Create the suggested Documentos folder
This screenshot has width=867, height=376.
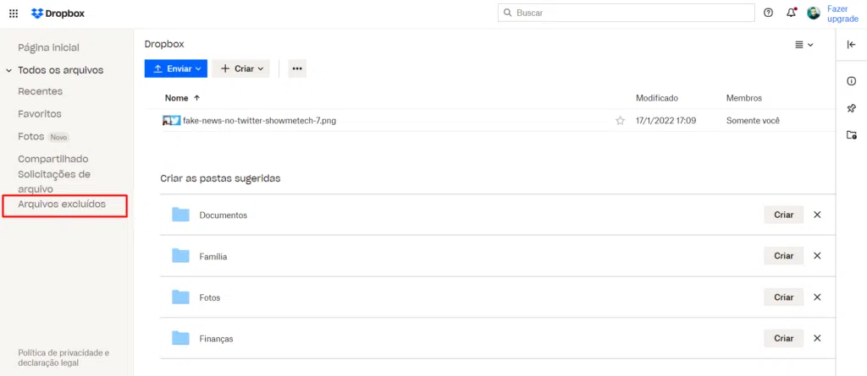coord(783,215)
